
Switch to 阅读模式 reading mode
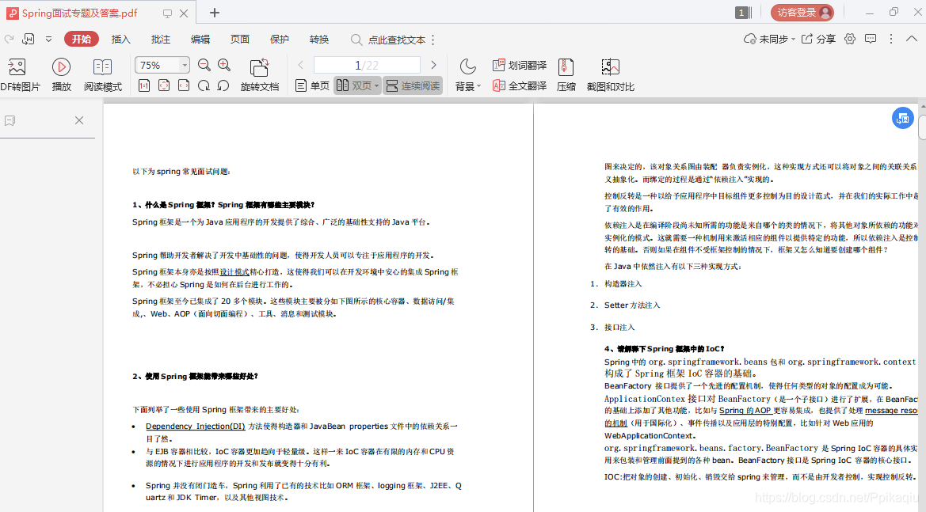[103, 75]
